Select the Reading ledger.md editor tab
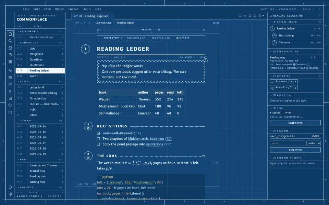 click(93, 16)
